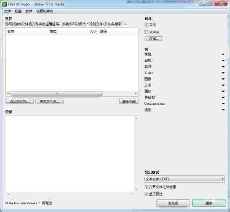Image resolution: width=230 pixels, height=212 pixels.
Task: Click the preview pane scroll left arrow
Action: point(8,194)
